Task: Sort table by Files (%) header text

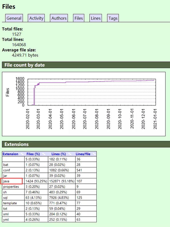Action: (x=33, y=154)
